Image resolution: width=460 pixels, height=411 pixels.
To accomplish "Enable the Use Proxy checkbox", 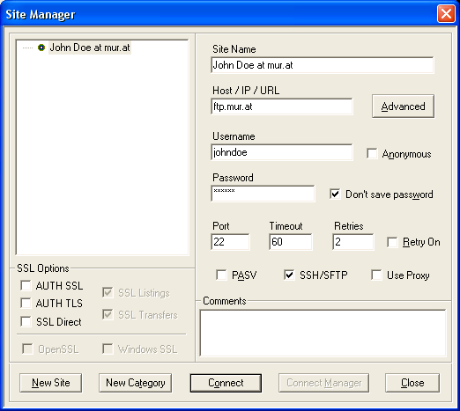I will [376, 275].
